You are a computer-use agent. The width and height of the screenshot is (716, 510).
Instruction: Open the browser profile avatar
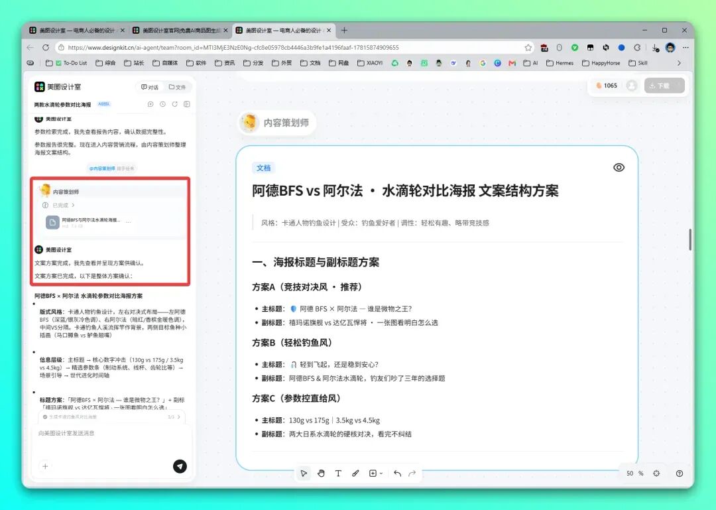pos(670,48)
